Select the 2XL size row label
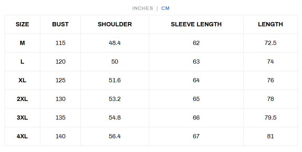Screen dimensions: 302x152 pyautogui.click(x=22, y=99)
